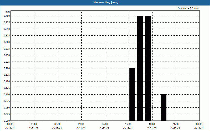Click the 09:00 time axis label
The width and height of the screenshot is (210, 131).
pyautogui.click(x=81, y=124)
